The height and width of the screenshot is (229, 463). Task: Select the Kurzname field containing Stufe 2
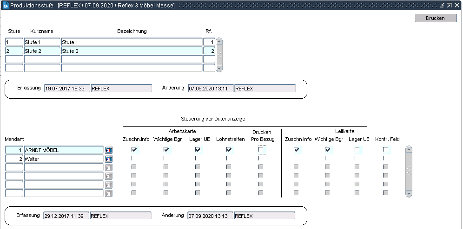42,51
